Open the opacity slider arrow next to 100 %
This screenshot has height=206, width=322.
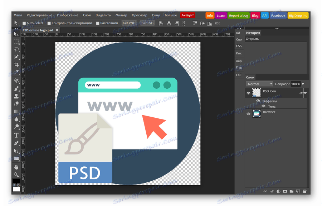click(303, 84)
